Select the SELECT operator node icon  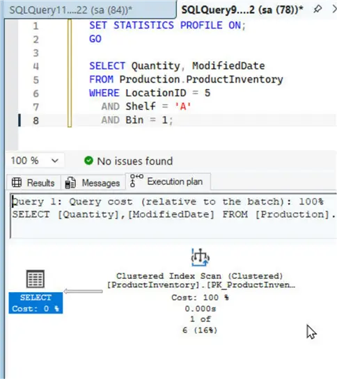36,279
